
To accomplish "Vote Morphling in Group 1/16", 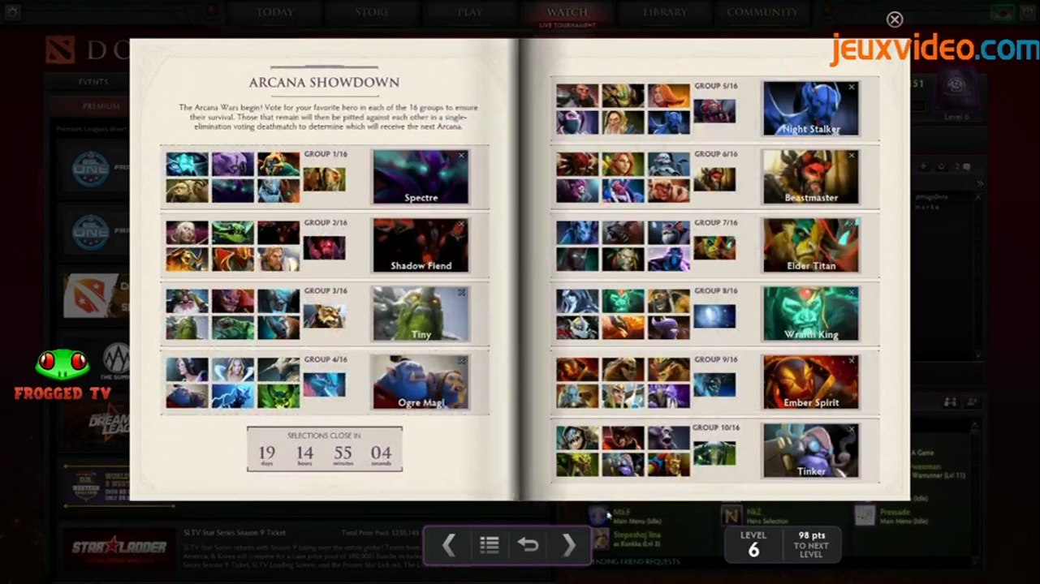I will pyautogui.click(x=188, y=164).
